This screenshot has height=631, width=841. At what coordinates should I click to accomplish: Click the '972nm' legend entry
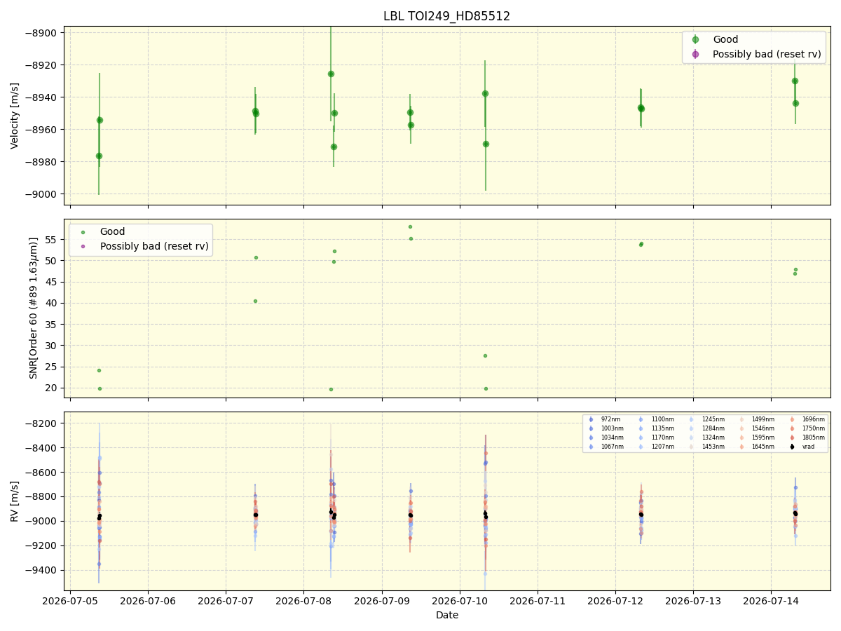pyautogui.click(x=610, y=419)
